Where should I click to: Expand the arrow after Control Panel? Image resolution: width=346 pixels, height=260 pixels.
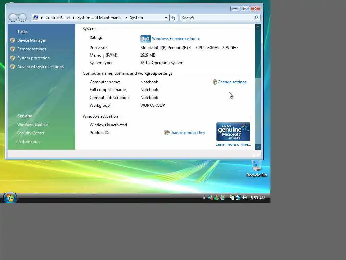(x=73, y=18)
